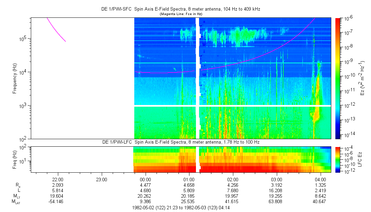Click the Freq (Hz) label of lower panel

15,159
